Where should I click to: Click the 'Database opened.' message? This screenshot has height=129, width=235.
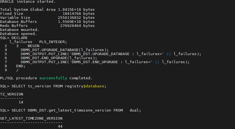click(x=18, y=34)
